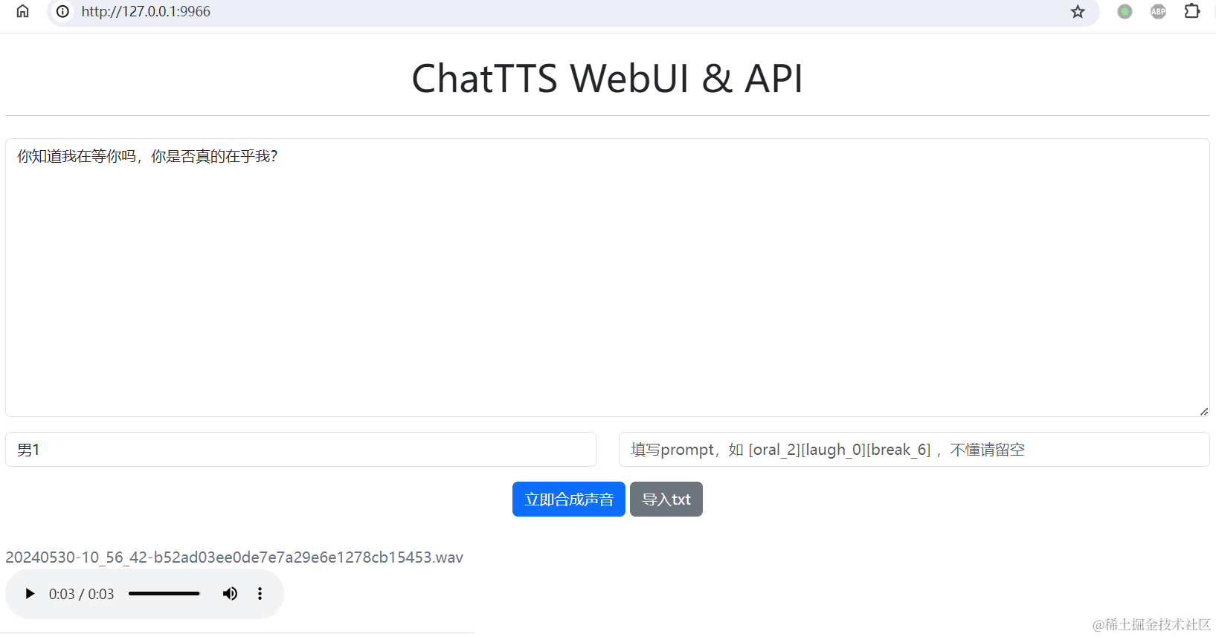The width and height of the screenshot is (1216, 637).
Task: Click the browser home icon
Action: 23,11
